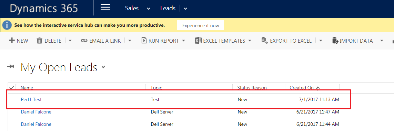Expand the chevron next to Leads
394x131 pixels.
point(185,9)
